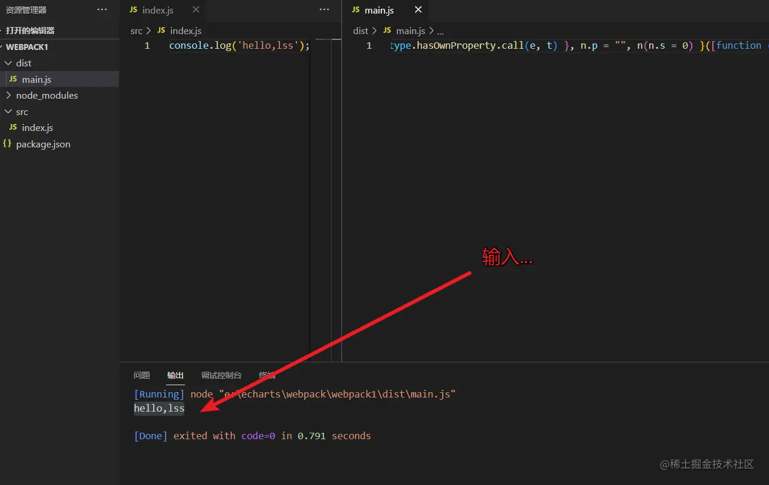Expand the 打开的编辑器 section
This screenshot has width=769, height=485.
(30, 31)
